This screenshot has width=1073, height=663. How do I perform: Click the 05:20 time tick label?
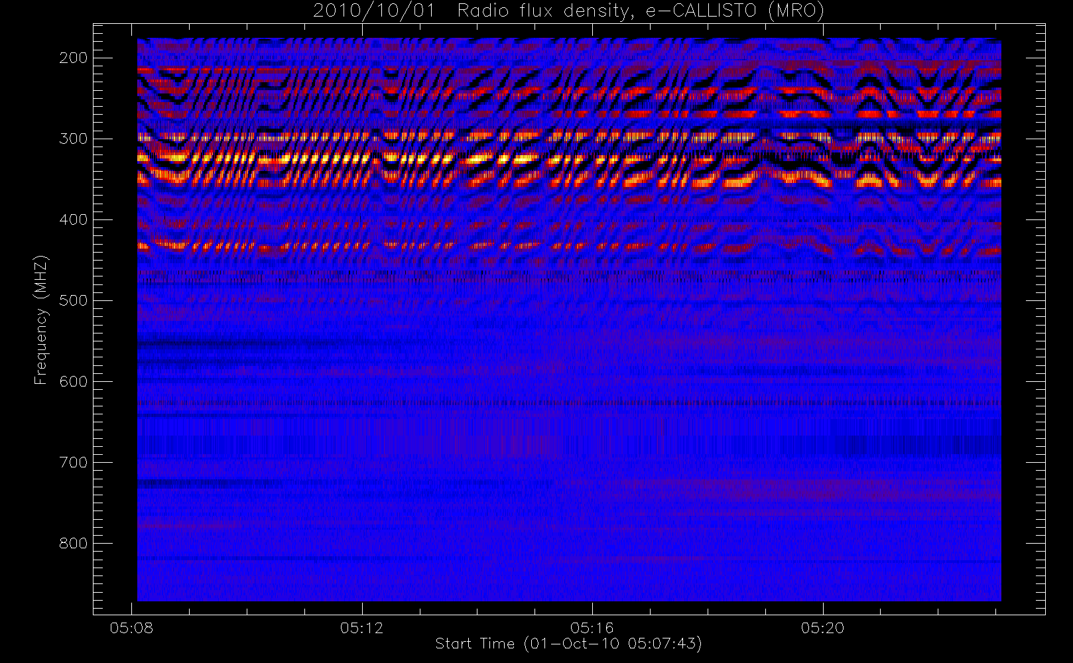coord(822,628)
